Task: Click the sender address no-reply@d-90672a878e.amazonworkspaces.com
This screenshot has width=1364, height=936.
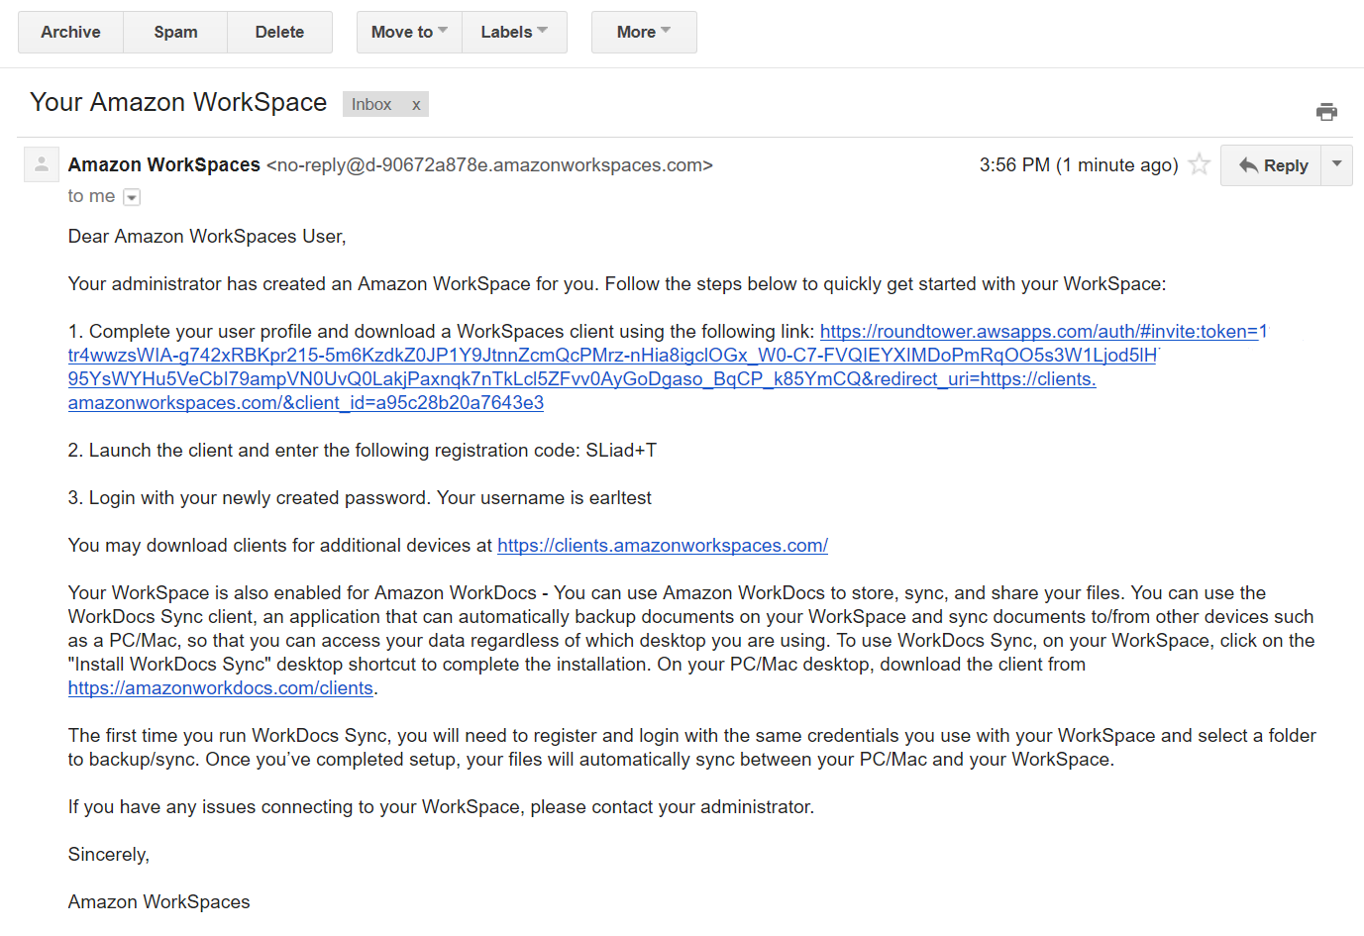Action: [489, 164]
